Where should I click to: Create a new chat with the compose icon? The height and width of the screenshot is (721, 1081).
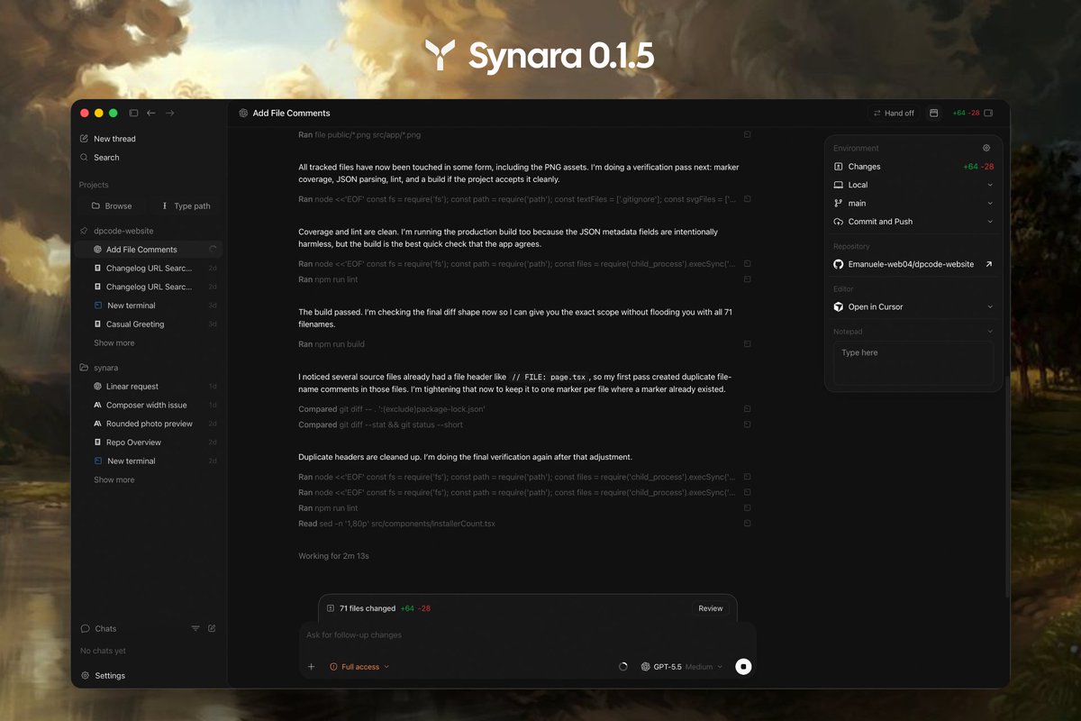click(212, 628)
